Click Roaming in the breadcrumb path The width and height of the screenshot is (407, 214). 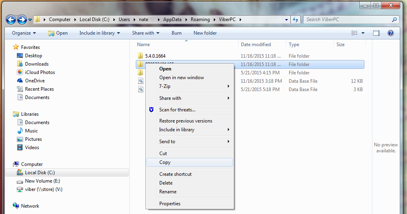pyautogui.click(x=200, y=19)
